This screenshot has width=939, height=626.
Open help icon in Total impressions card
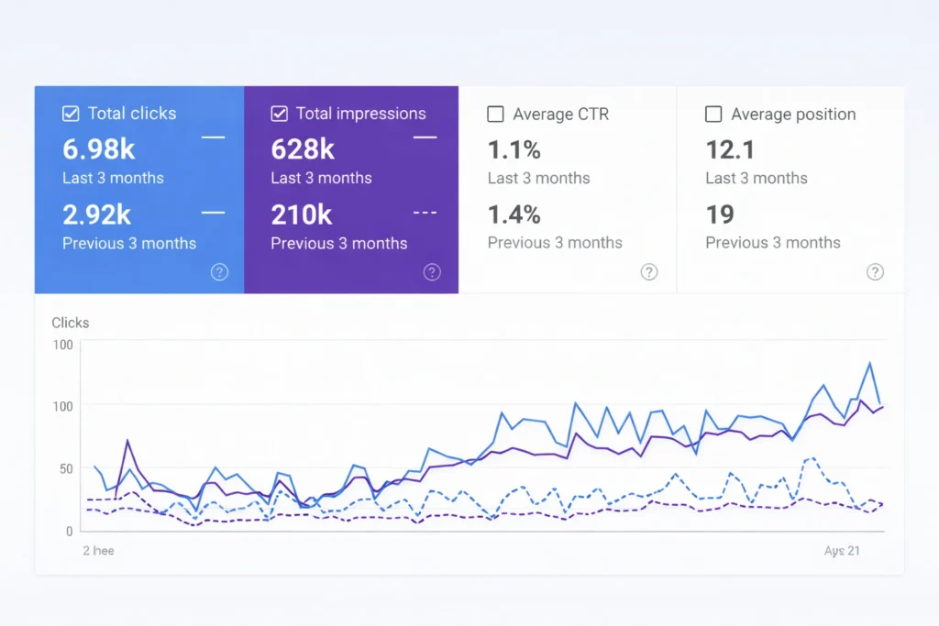pyautogui.click(x=432, y=272)
